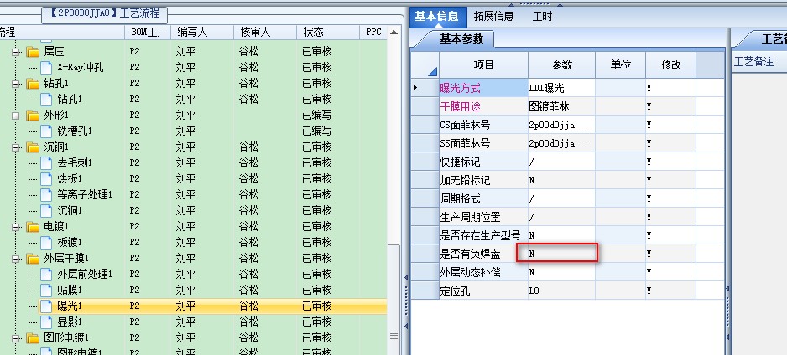Switch to the 基本信息 tab
The image size is (787, 355).
point(436,17)
